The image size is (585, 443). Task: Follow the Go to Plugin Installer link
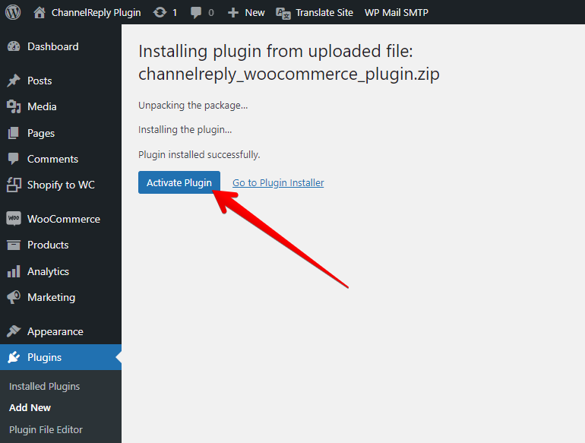pyautogui.click(x=278, y=183)
